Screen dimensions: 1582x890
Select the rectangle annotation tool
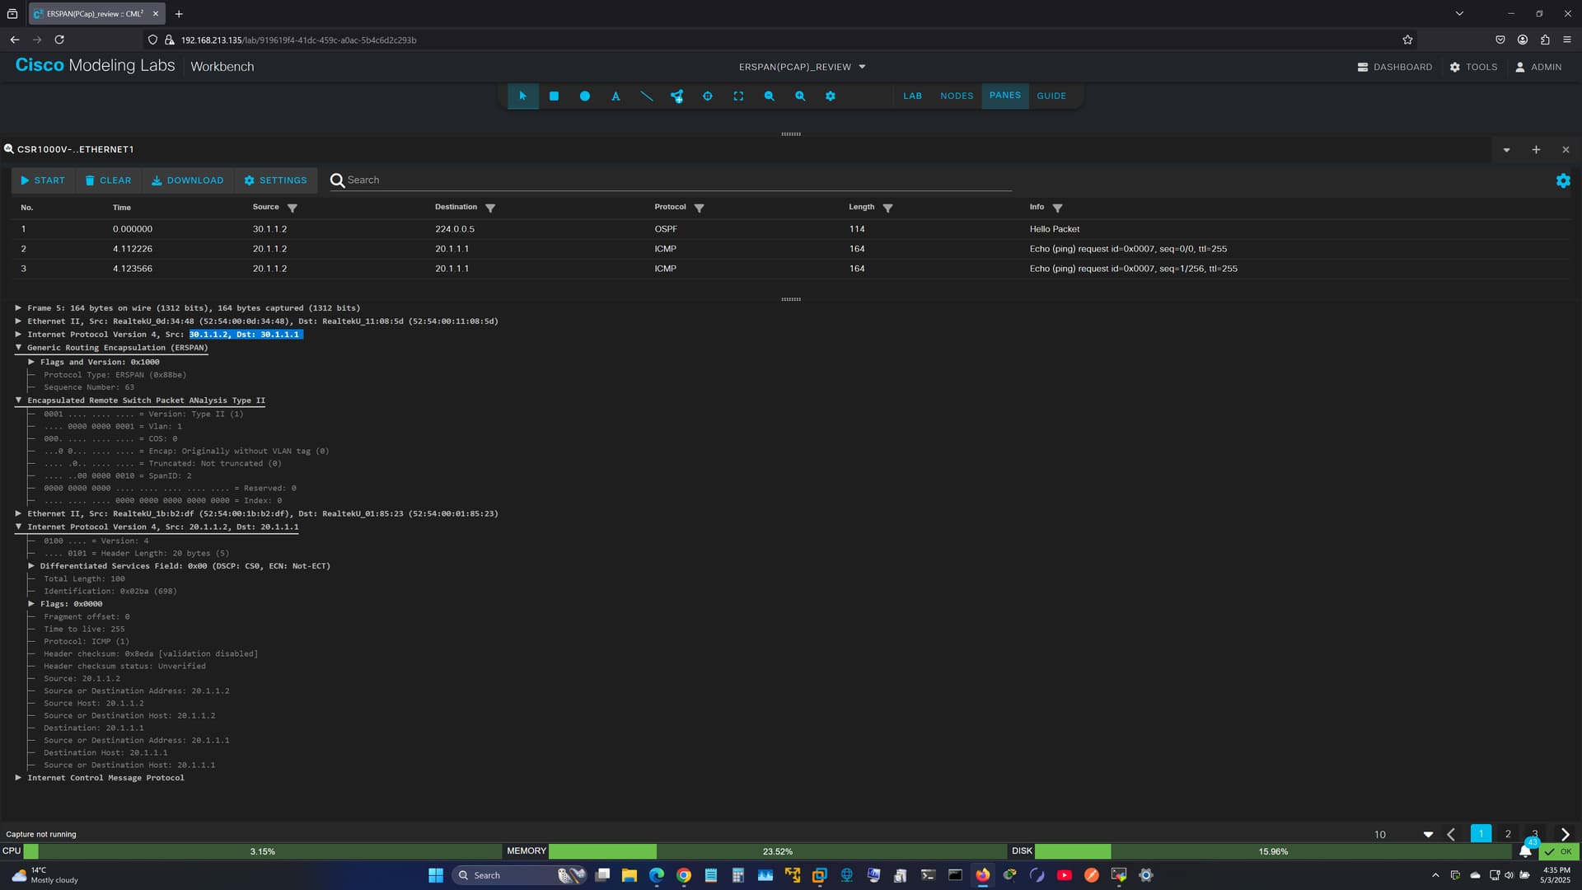click(554, 96)
